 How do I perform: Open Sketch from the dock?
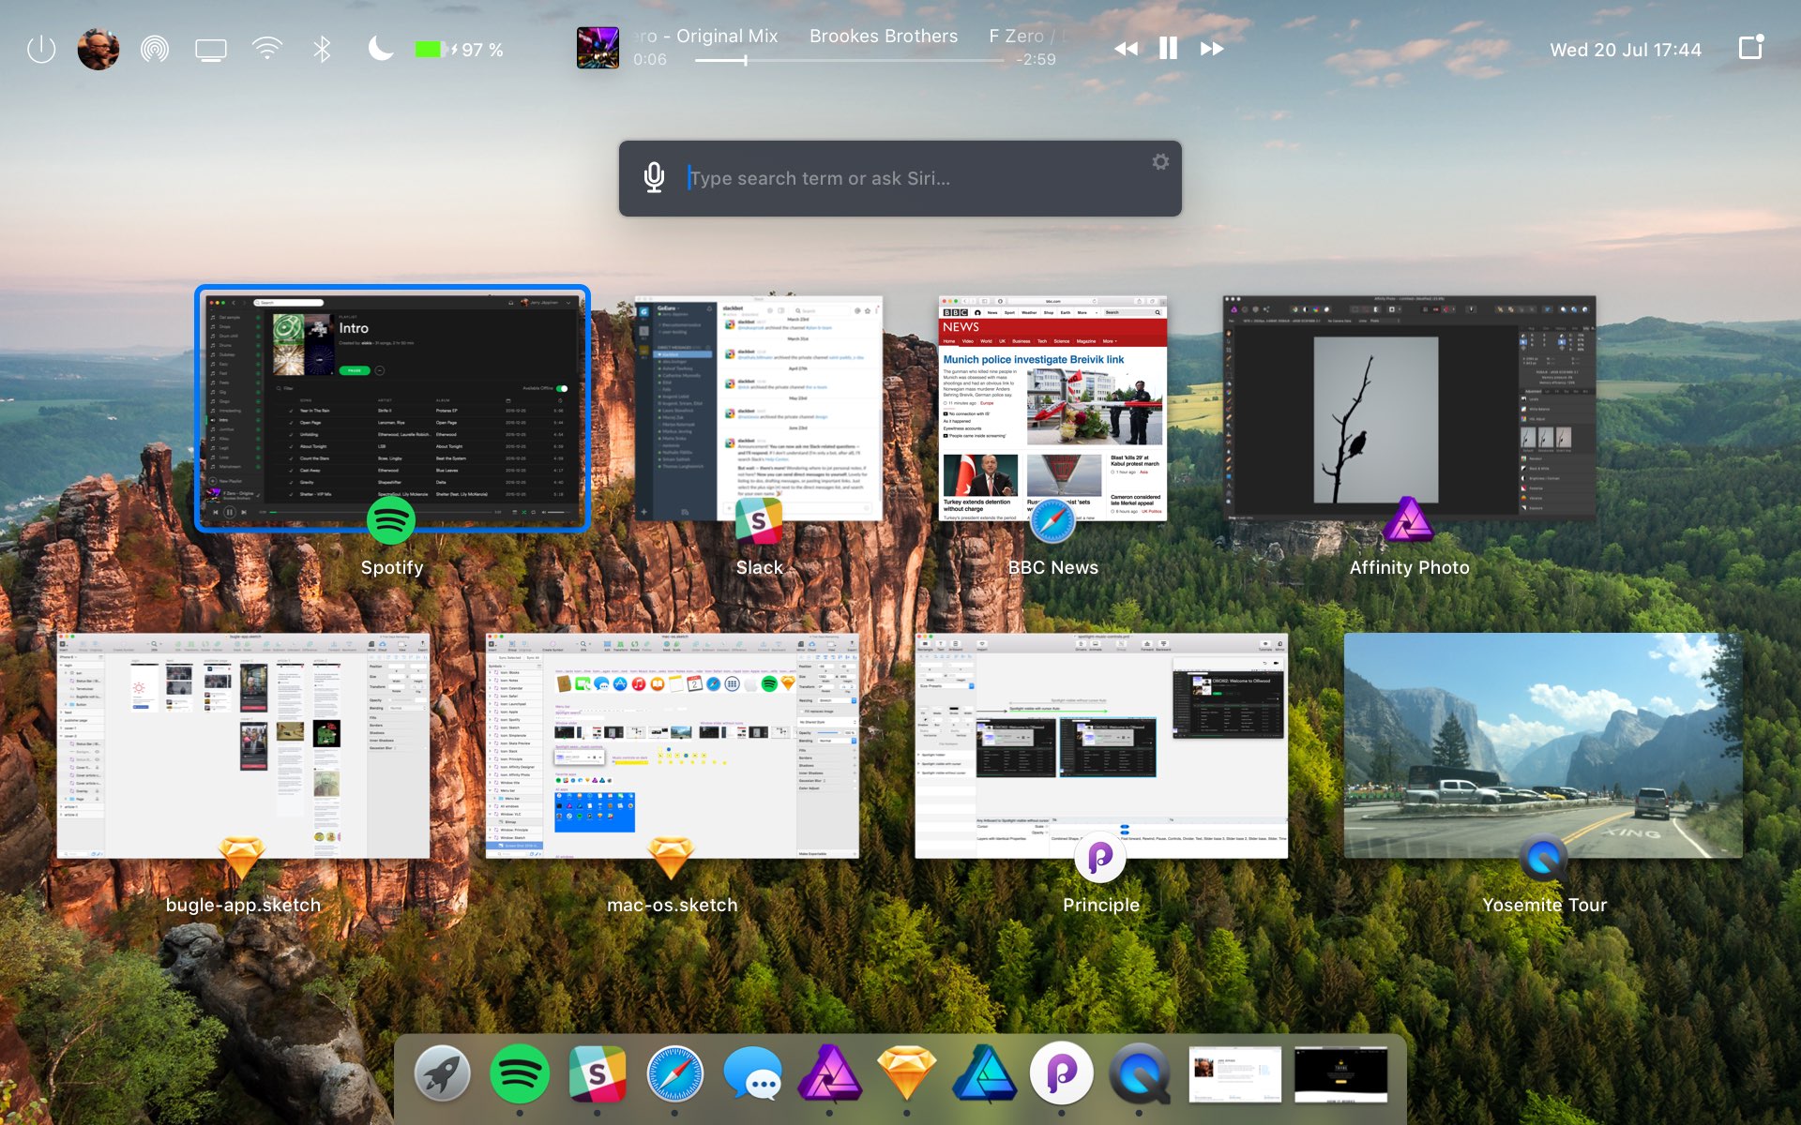[906, 1072]
